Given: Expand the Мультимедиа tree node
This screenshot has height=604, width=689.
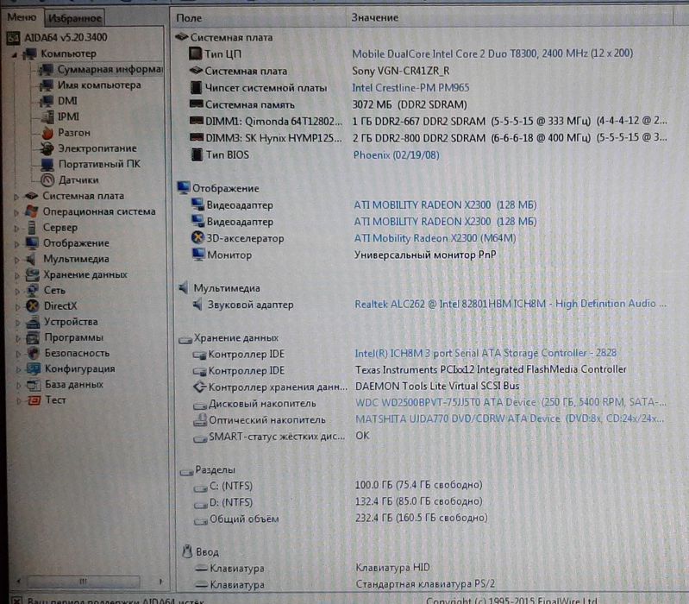Looking at the screenshot, I should pos(16,260).
